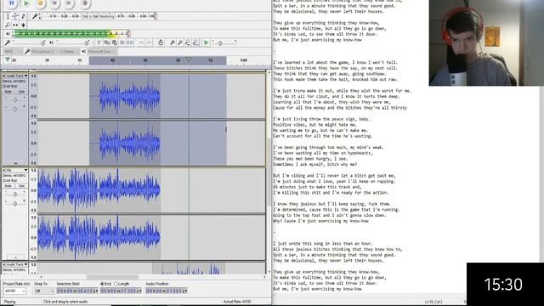Viewport: 544px width, 306px height.
Task: Click the green Play transport button
Action: click(26, 3)
